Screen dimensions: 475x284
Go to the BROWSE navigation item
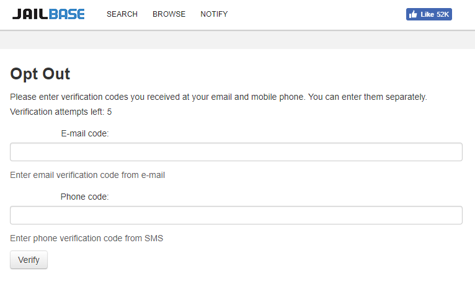(169, 14)
